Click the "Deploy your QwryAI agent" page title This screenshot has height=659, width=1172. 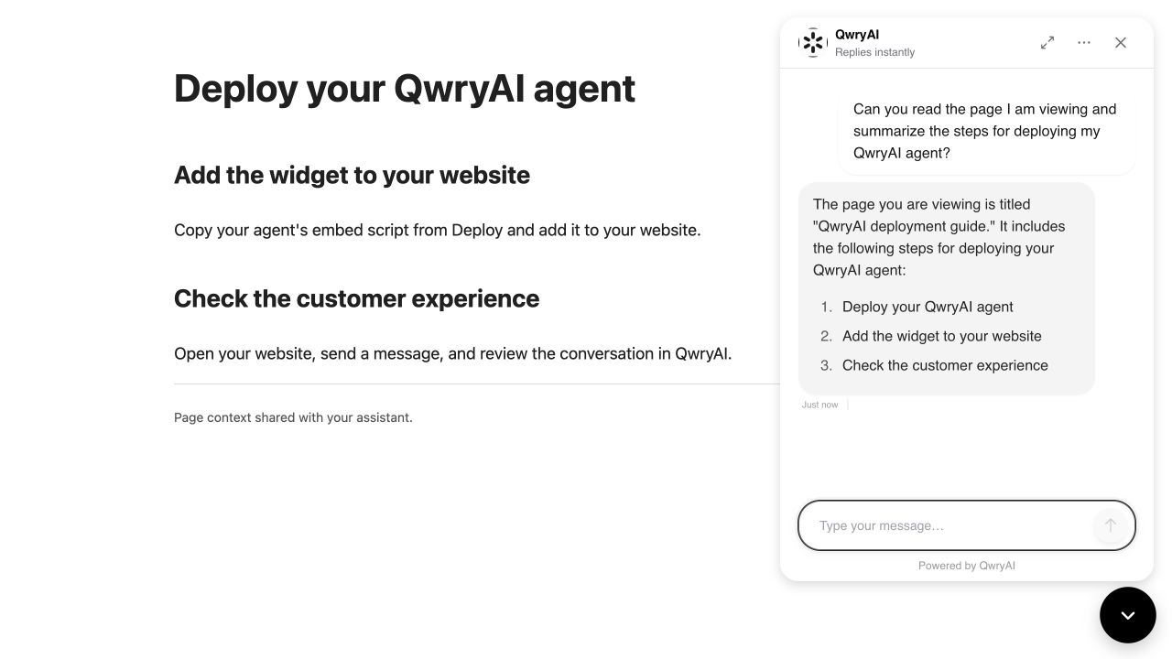pyautogui.click(x=405, y=89)
